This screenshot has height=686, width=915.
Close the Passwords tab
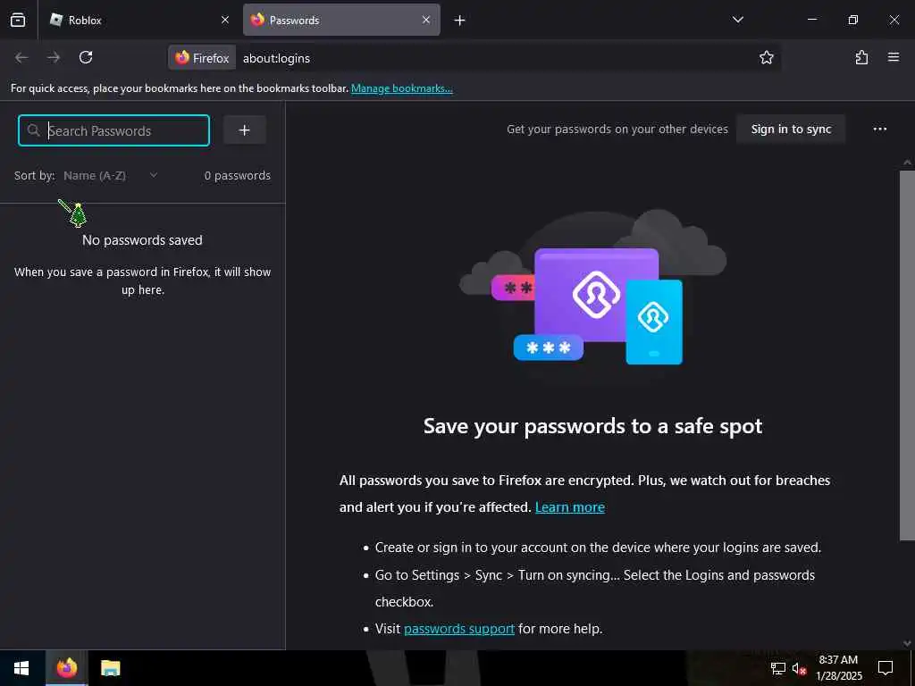tap(426, 20)
